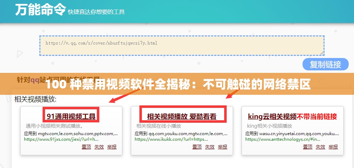Click 置顶 in the 91通用视频工具 card
Image resolution: width=354 pixels, height=168 pixels.
[86, 147]
